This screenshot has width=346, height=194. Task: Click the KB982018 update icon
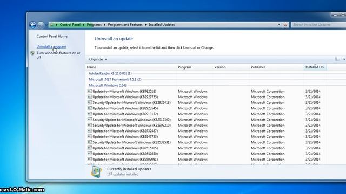click(x=90, y=91)
